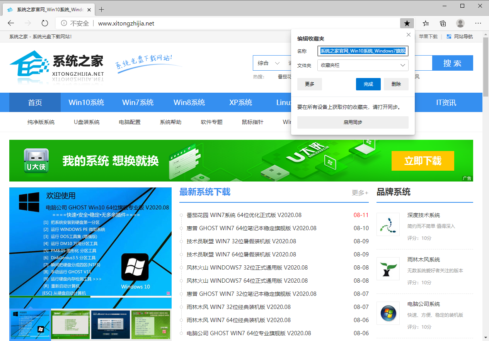Click the 完成 button to save the favorite

click(x=368, y=84)
